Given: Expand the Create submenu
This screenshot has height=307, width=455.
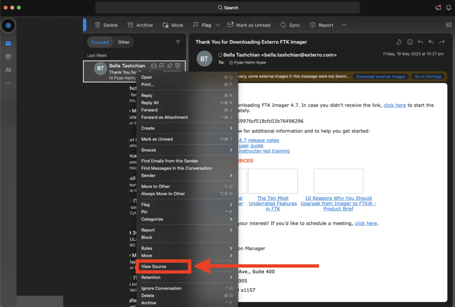Looking at the screenshot, I should pos(187,128).
